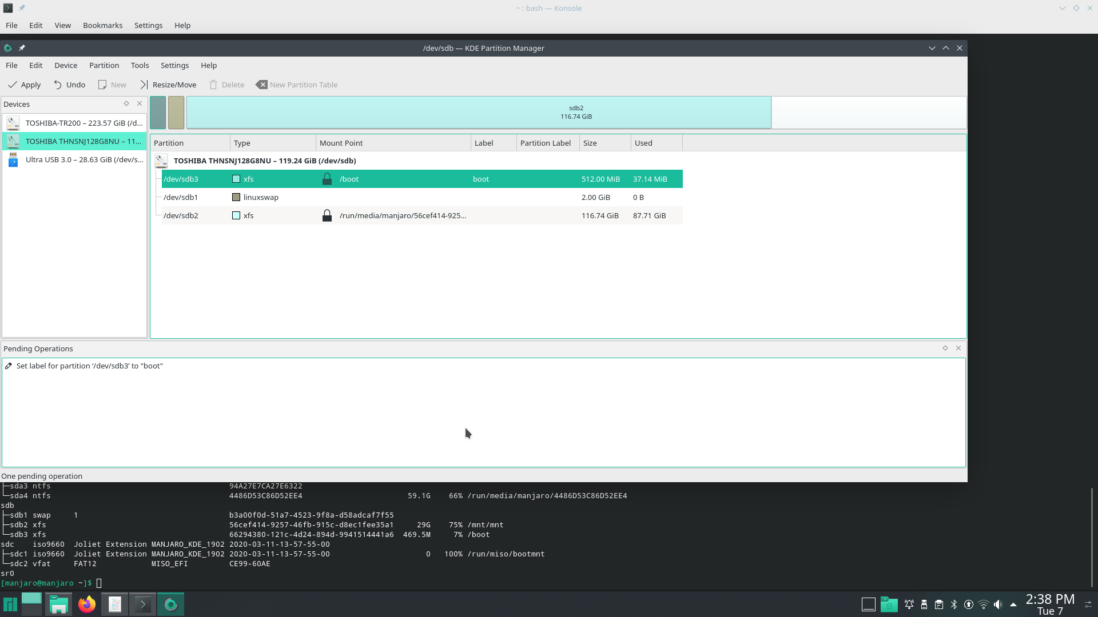Click linuxswap color icon for /dev/sdb1

(236, 197)
